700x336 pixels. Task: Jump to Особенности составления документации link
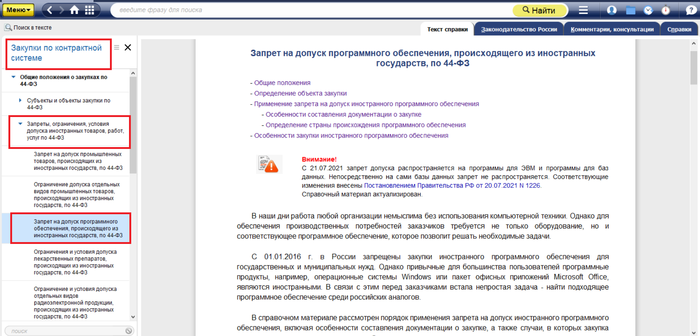point(343,114)
